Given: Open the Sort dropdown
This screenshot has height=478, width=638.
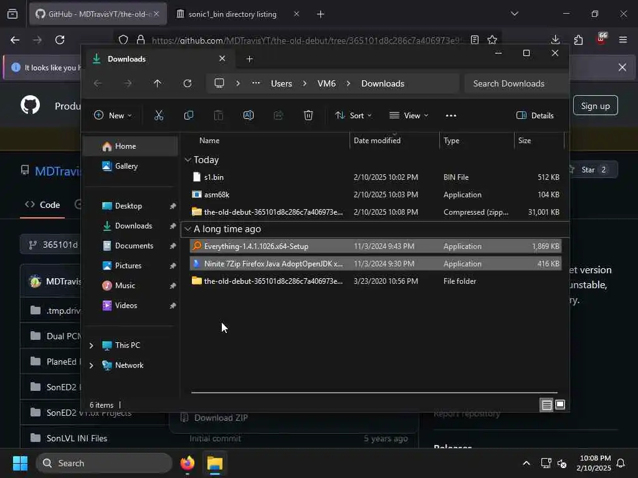Looking at the screenshot, I should [353, 115].
